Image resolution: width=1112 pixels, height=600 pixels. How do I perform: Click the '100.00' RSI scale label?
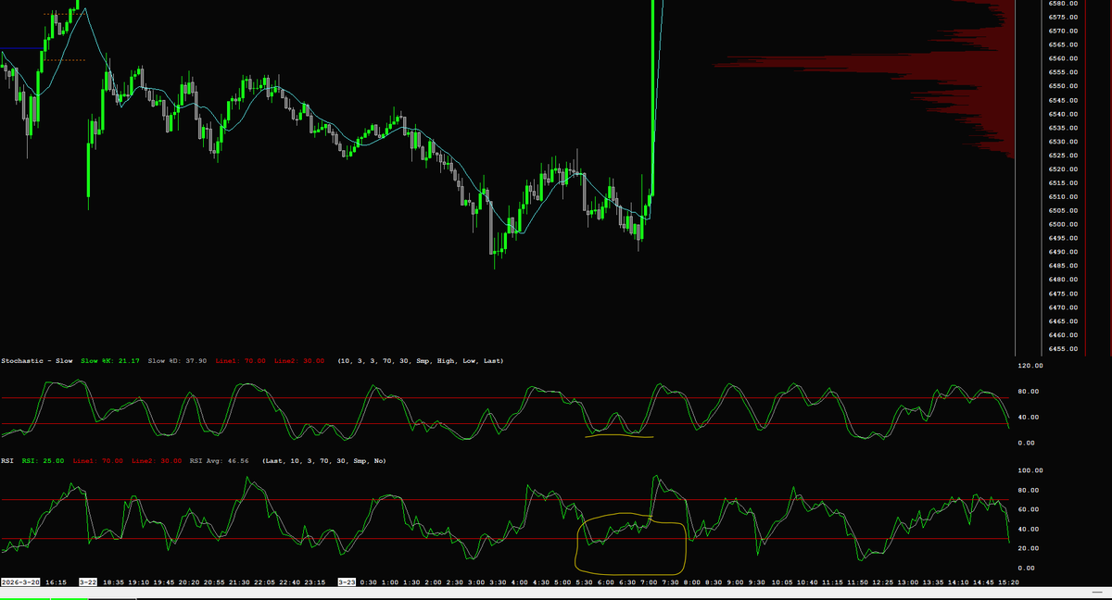coord(1030,470)
